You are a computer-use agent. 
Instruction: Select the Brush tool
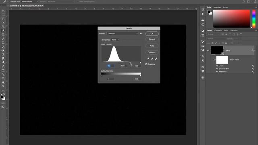(x=3, y=39)
